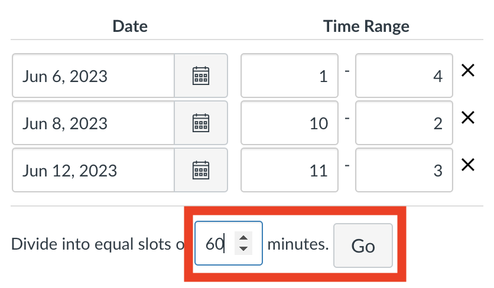Select end time field showing 2
The height and width of the screenshot is (288, 494).
pyautogui.click(x=404, y=123)
